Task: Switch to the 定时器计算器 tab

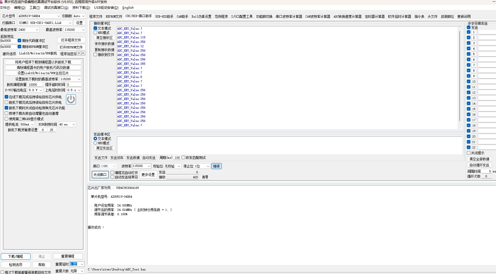Action: [374, 16]
